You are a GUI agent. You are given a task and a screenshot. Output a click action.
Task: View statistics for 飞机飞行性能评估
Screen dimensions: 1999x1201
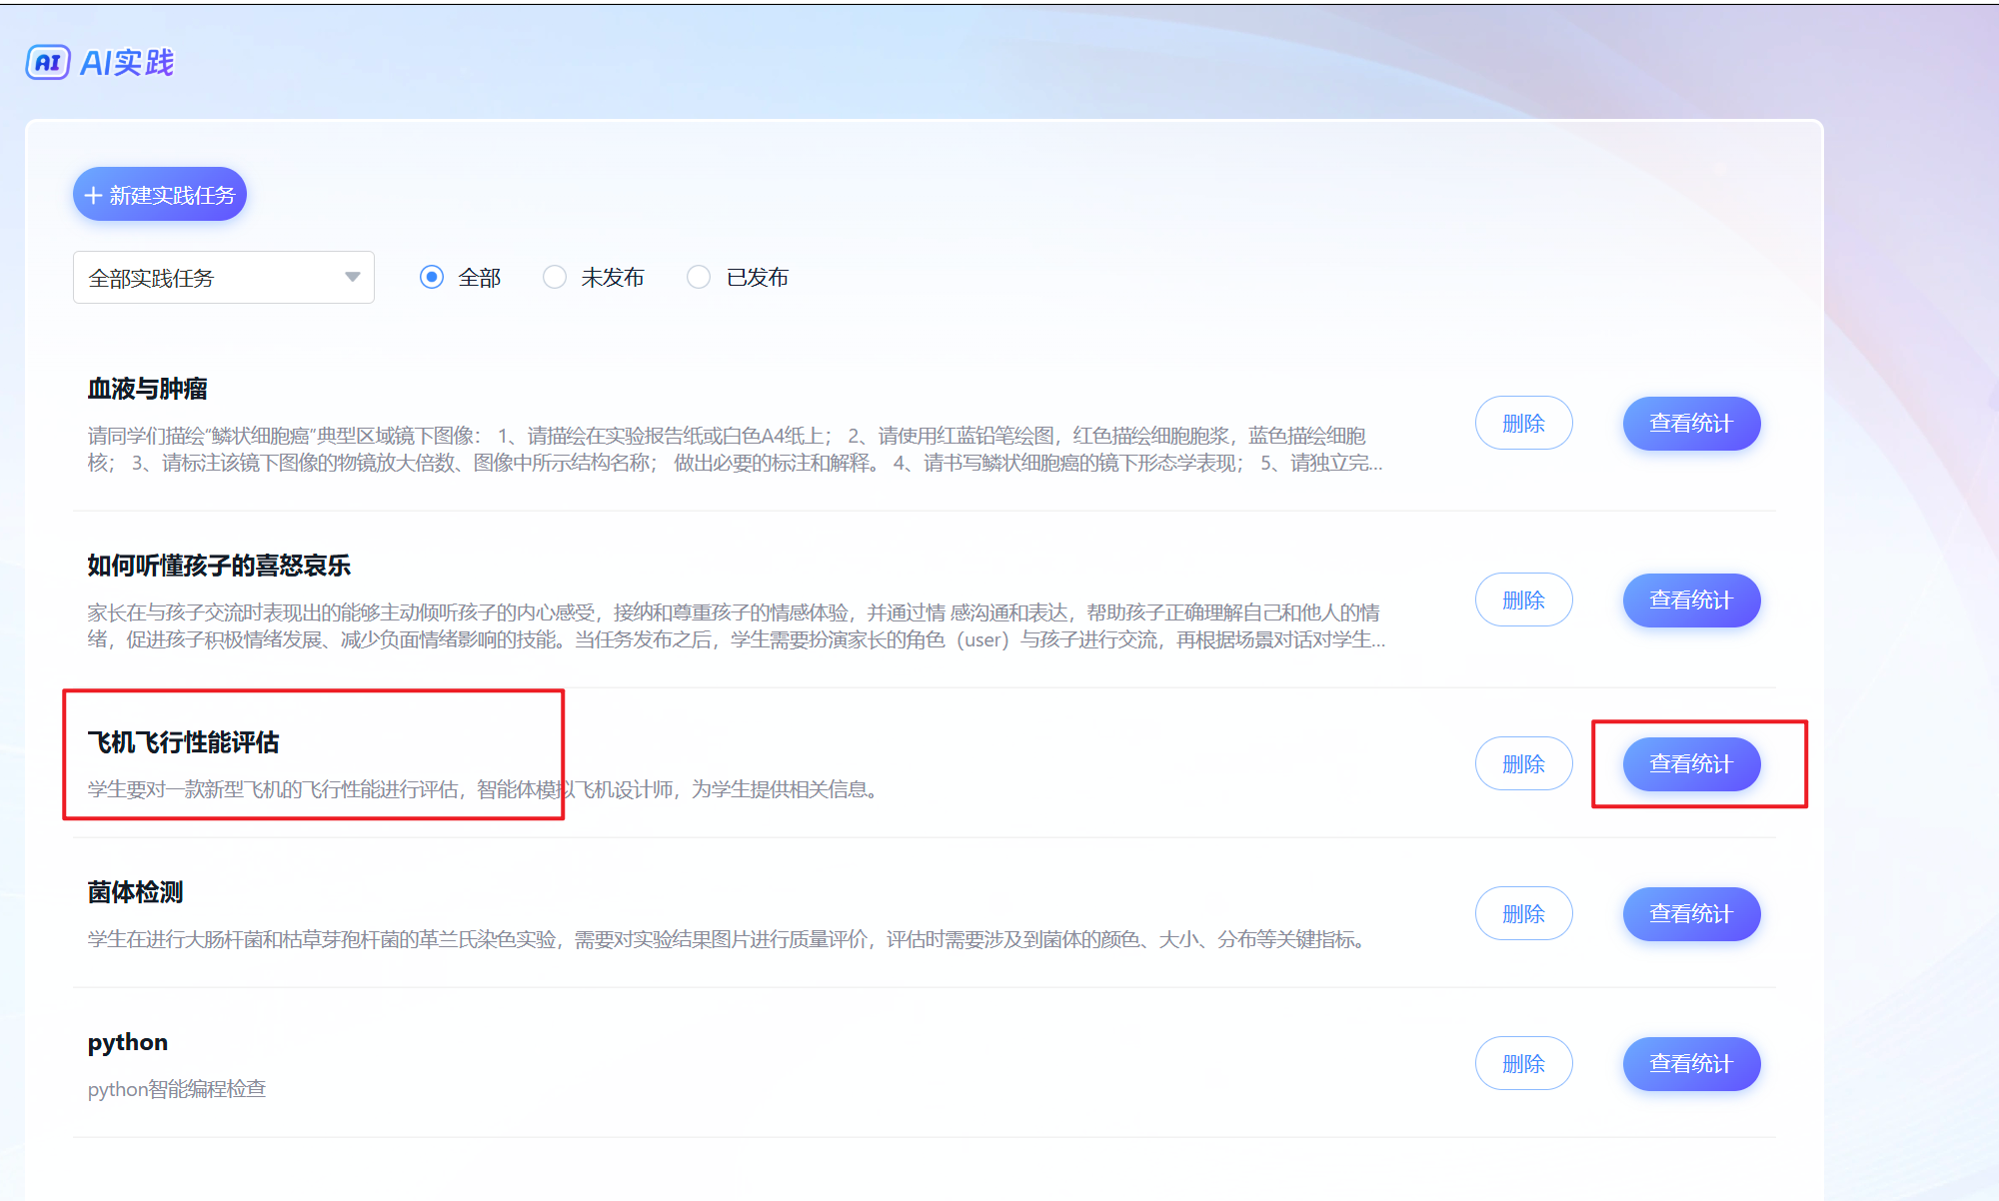coord(1691,764)
